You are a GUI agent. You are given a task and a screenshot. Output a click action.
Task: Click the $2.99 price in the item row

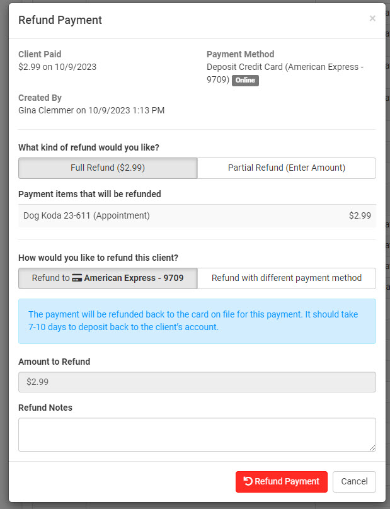tap(360, 215)
